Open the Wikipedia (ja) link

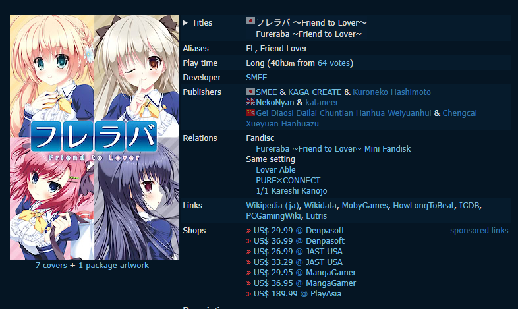272,206
